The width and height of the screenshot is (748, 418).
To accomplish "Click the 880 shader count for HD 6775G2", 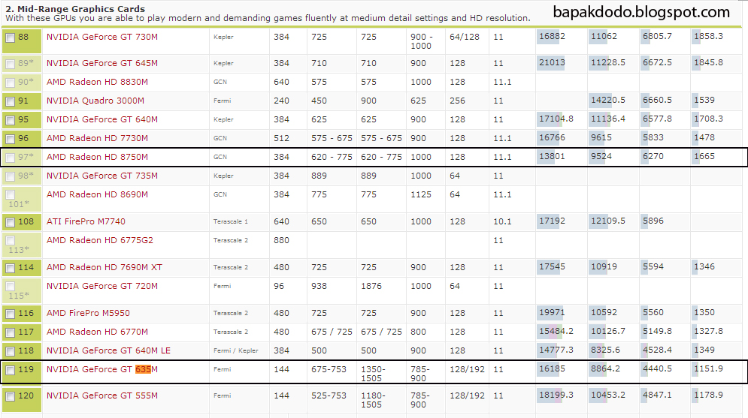I will (x=281, y=240).
